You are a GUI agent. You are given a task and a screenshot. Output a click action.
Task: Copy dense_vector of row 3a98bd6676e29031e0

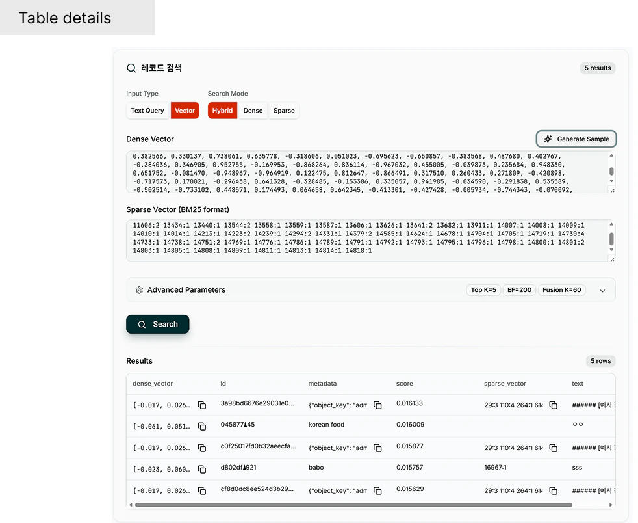pyautogui.click(x=202, y=405)
